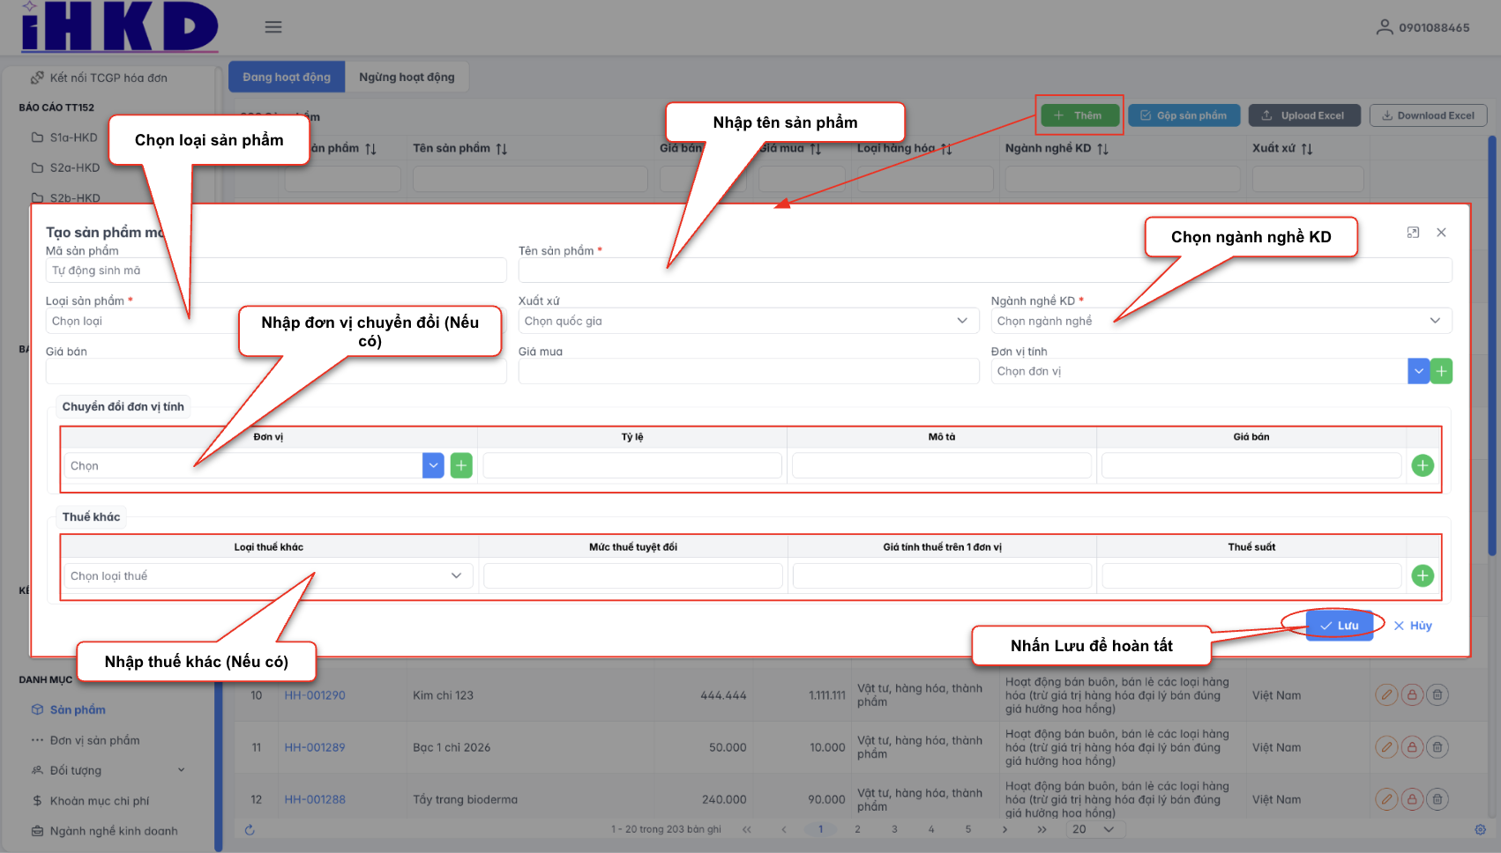Switch to Ngừng hoạt động tab
This screenshot has height=853, width=1501.
pyautogui.click(x=407, y=77)
